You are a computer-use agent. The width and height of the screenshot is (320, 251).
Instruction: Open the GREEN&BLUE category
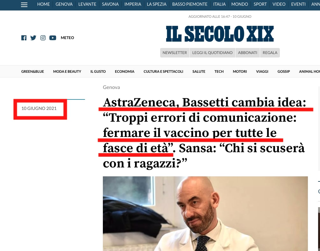(32, 71)
